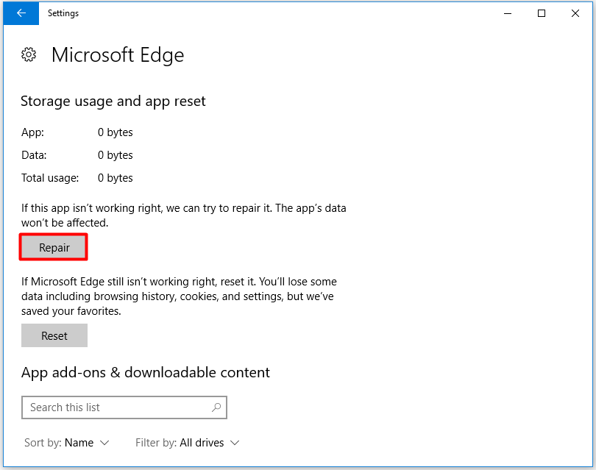Click the 'App add-ons & downloadable content' heading

coord(146,372)
